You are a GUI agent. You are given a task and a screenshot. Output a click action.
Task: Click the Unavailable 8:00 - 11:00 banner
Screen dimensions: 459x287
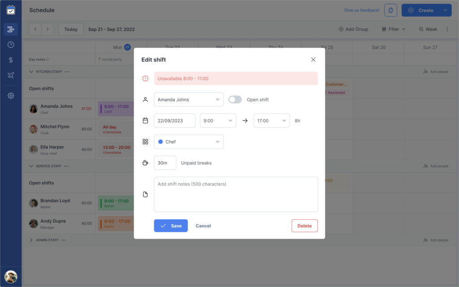point(236,78)
